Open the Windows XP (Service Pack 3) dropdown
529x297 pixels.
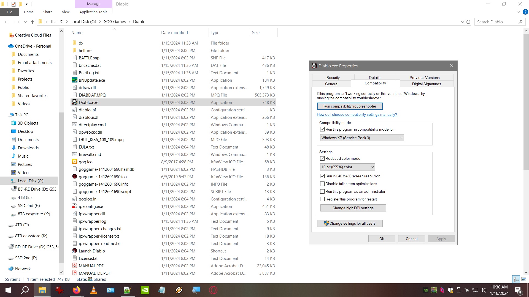[362, 138]
